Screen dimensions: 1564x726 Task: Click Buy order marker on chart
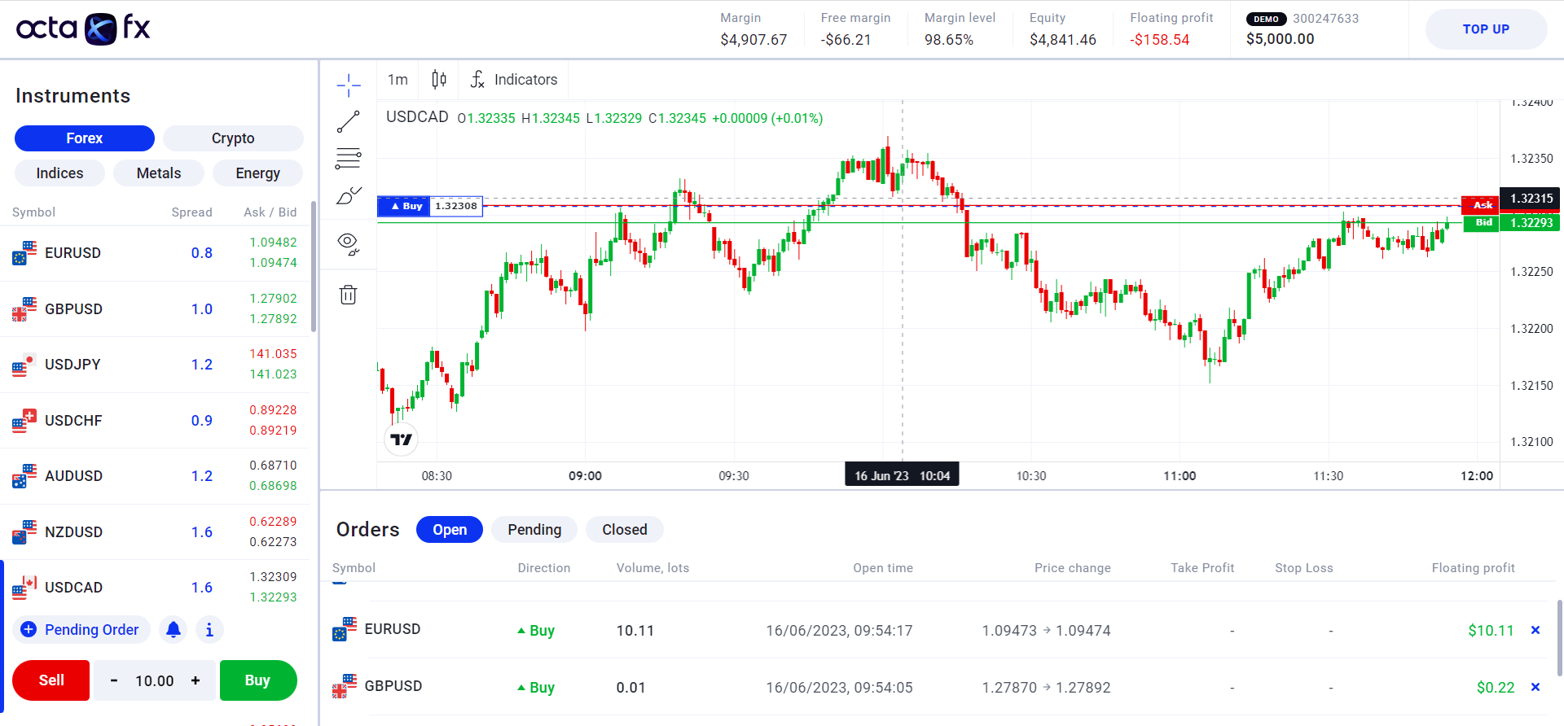[x=430, y=206]
